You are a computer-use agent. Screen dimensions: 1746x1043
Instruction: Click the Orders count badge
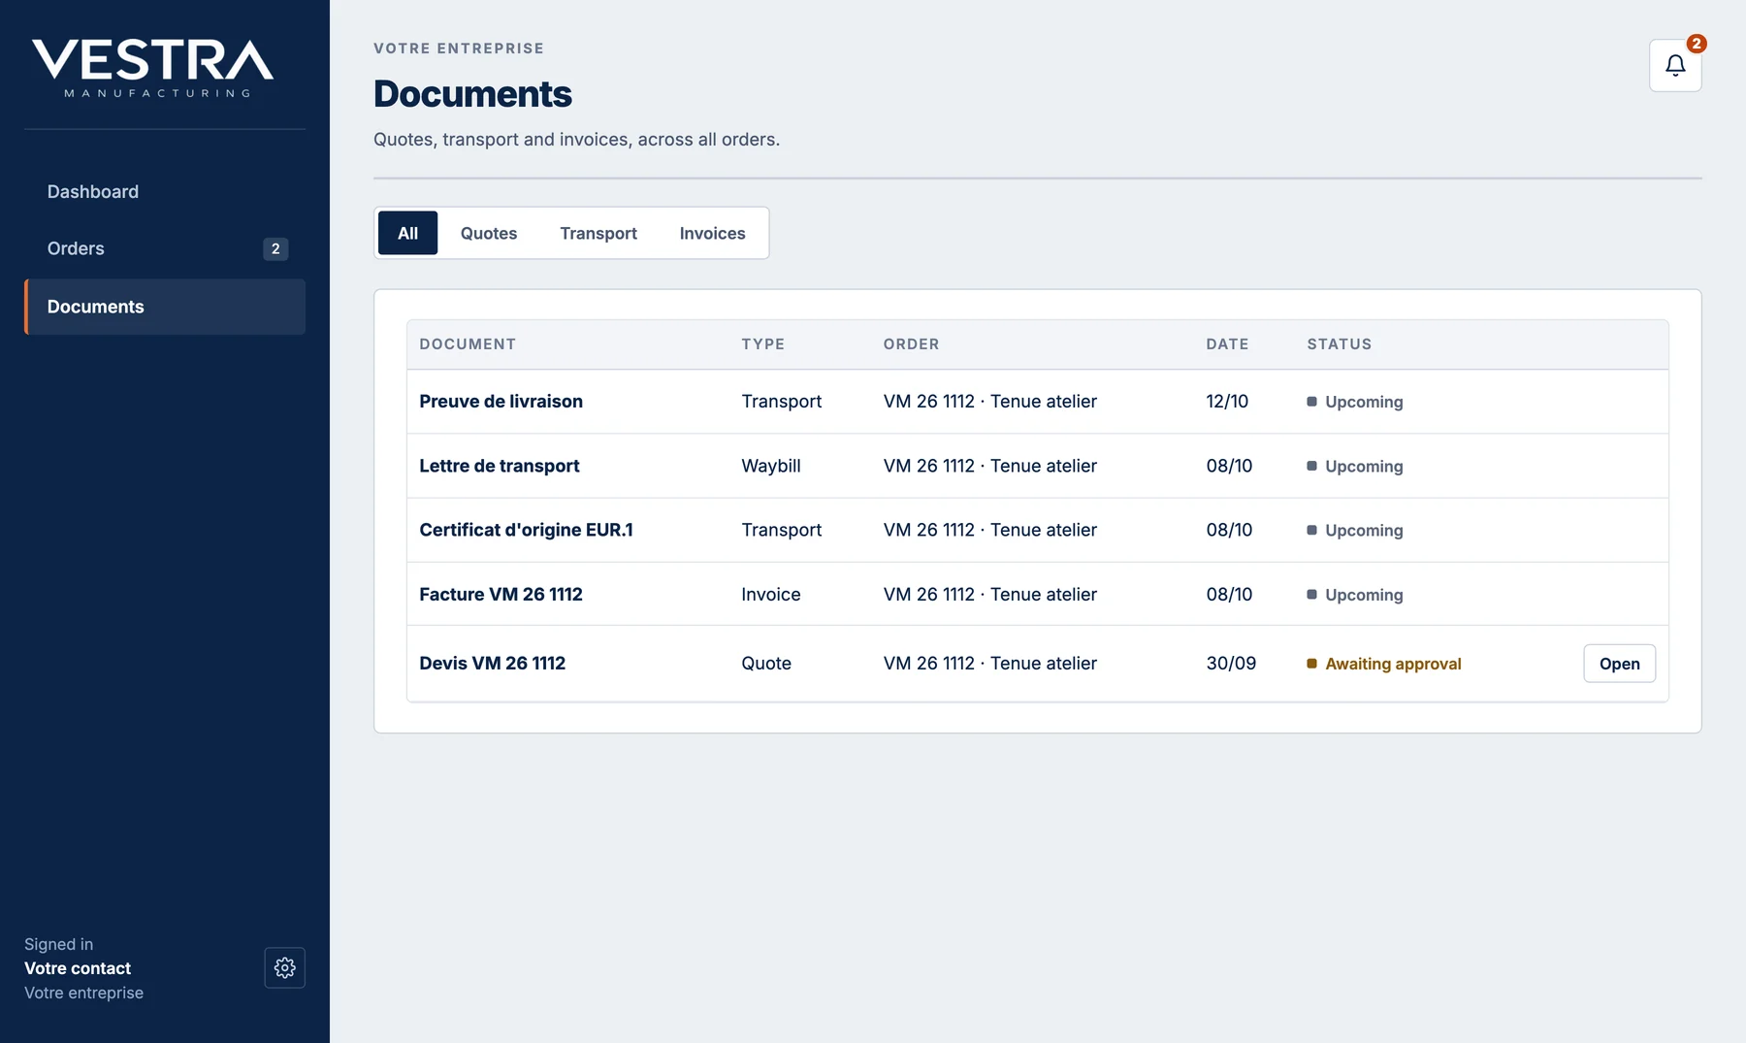point(275,249)
